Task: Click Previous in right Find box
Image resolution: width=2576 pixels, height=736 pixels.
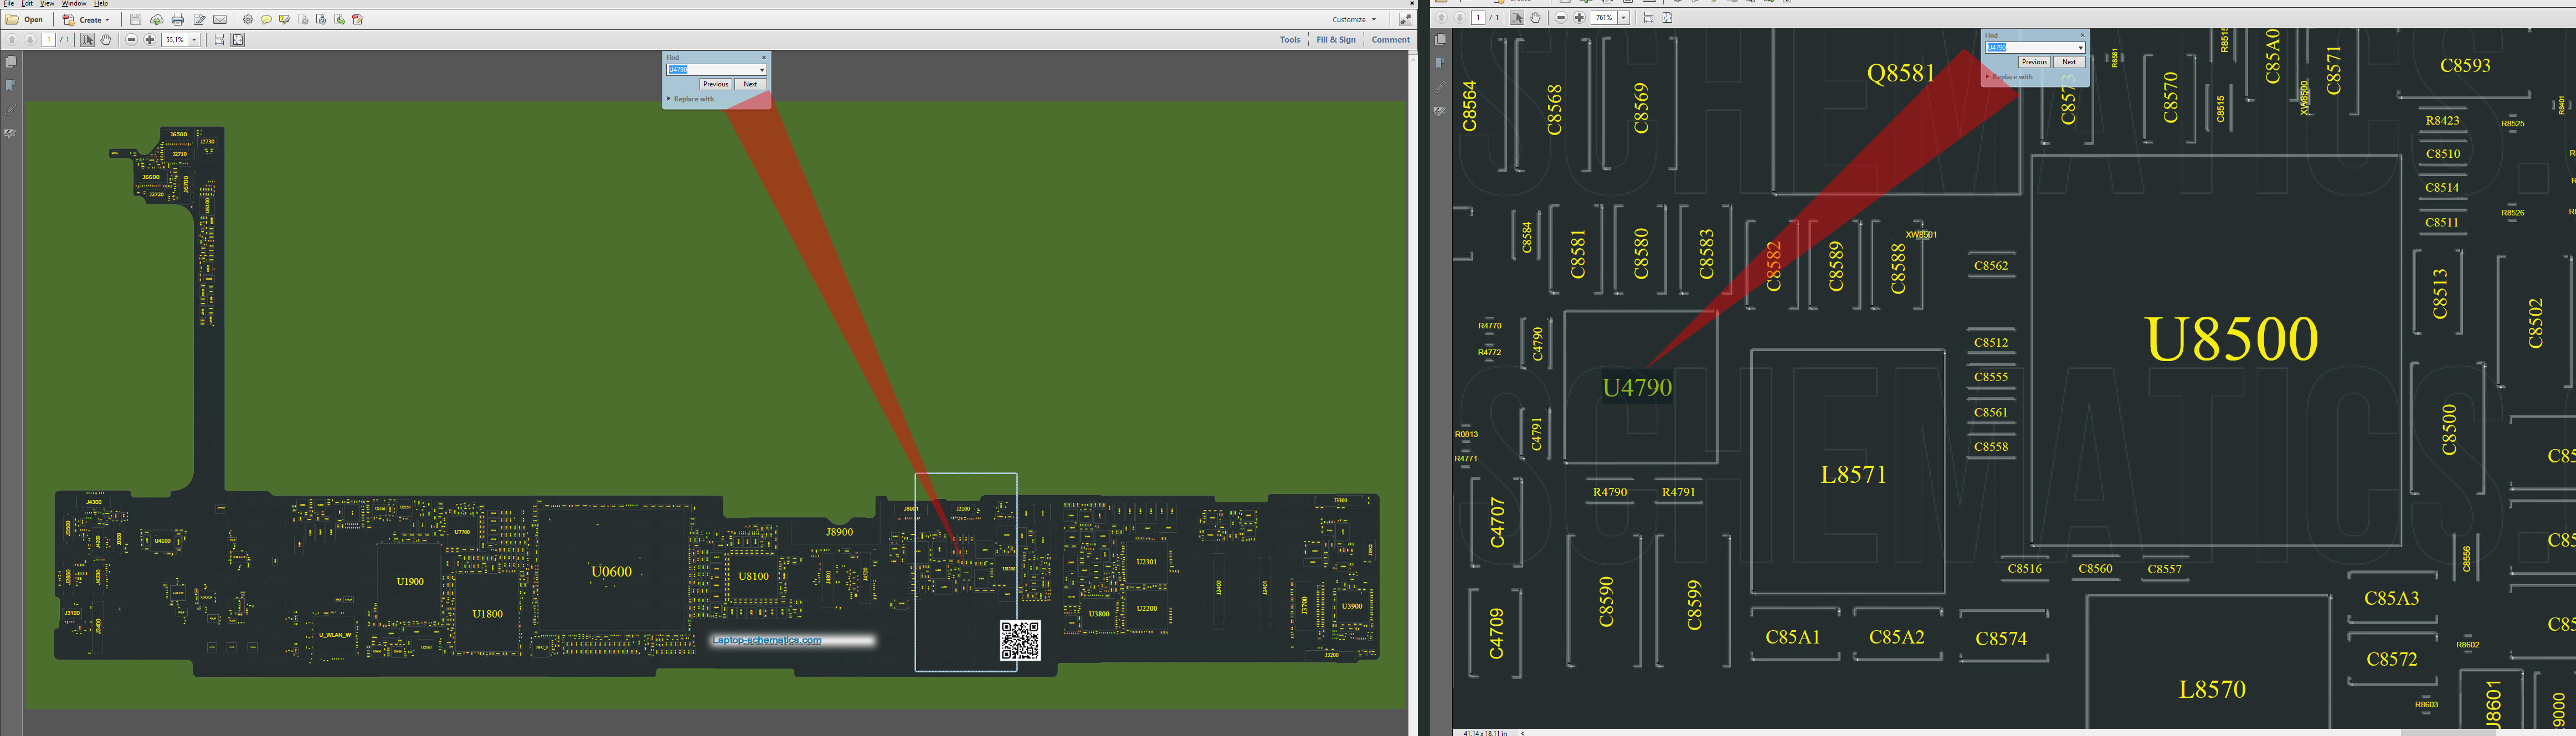Action: tap(2034, 62)
